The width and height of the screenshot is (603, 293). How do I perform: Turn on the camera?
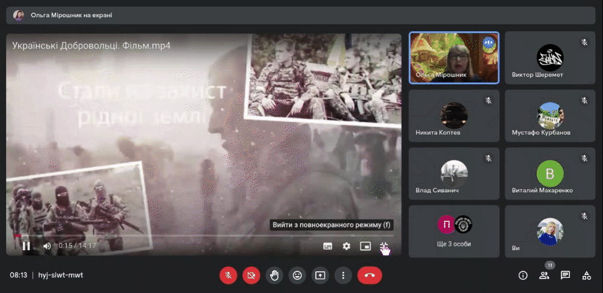pos(251,276)
